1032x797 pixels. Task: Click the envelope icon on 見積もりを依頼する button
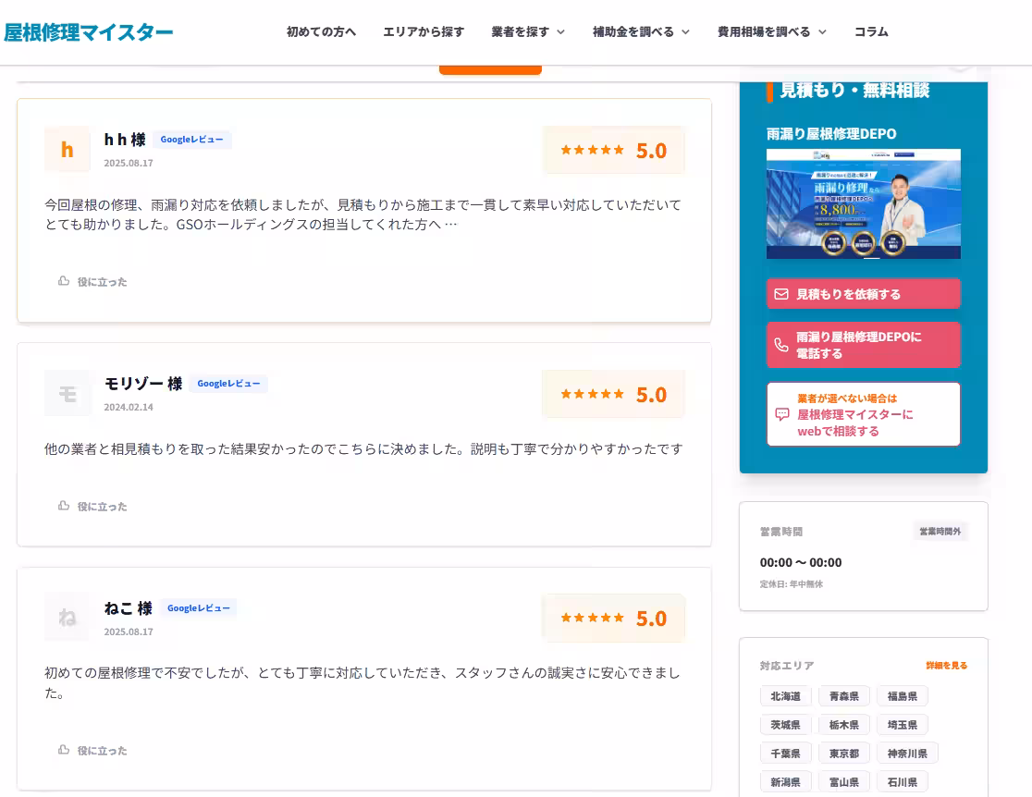(780, 293)
